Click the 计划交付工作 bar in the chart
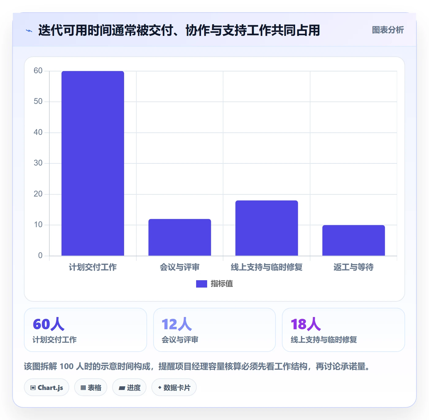 [x=93, y=163]
